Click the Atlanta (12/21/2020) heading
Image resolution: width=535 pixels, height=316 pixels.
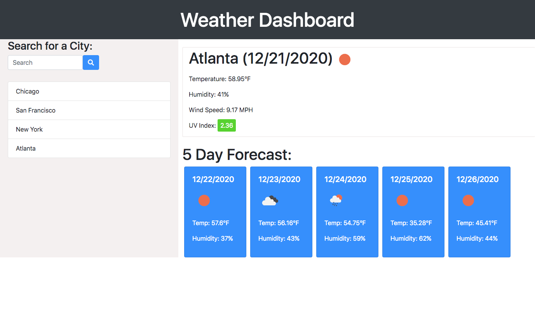tap(260, 59)
